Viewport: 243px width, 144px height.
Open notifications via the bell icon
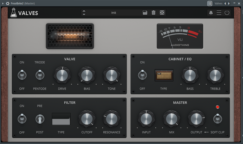[x=211, y=13]
